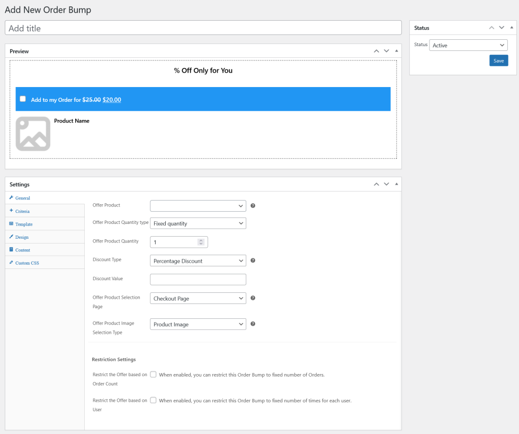Image resolution: width=519 pixels, height=434 pixels.
Task: Enable Restrict the Offer based on Order Count
Action: click(x=153, y=375)
